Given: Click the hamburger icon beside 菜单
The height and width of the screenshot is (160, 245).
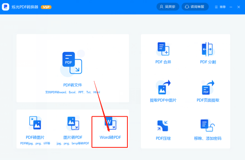Looking at the screenshot, I should pyautogui.click(x=216, y=7).
